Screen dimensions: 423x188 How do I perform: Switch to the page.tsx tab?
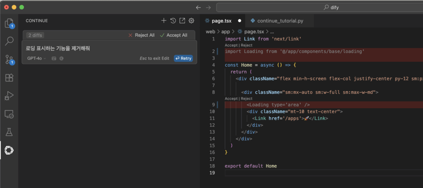(x=221, y=21)
